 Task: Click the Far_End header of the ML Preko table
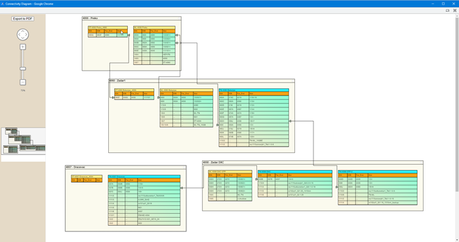click(x=156, y=31)
